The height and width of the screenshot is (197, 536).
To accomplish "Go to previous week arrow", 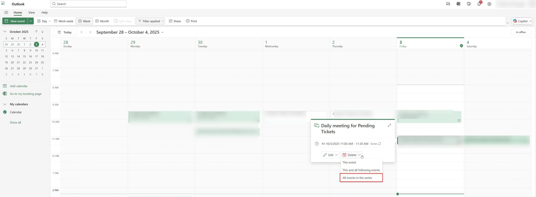I will tap(82, 32).
